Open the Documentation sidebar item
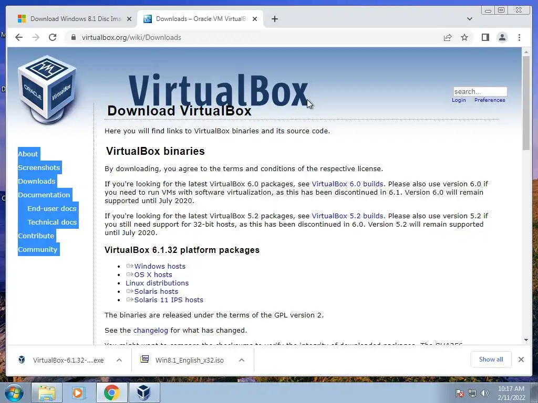 [45, 195]
